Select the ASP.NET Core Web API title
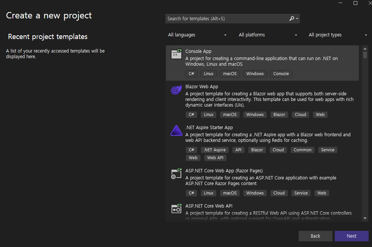 point(209,206)
